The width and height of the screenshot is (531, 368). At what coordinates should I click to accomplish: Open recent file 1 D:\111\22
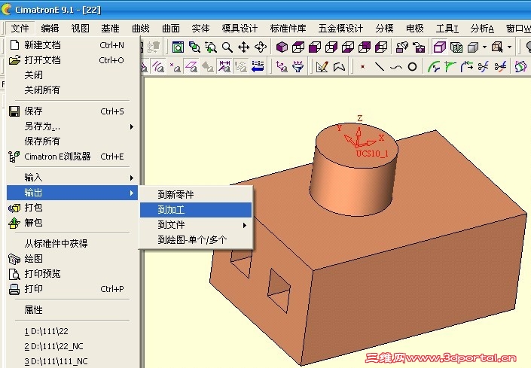coord(72,331)
